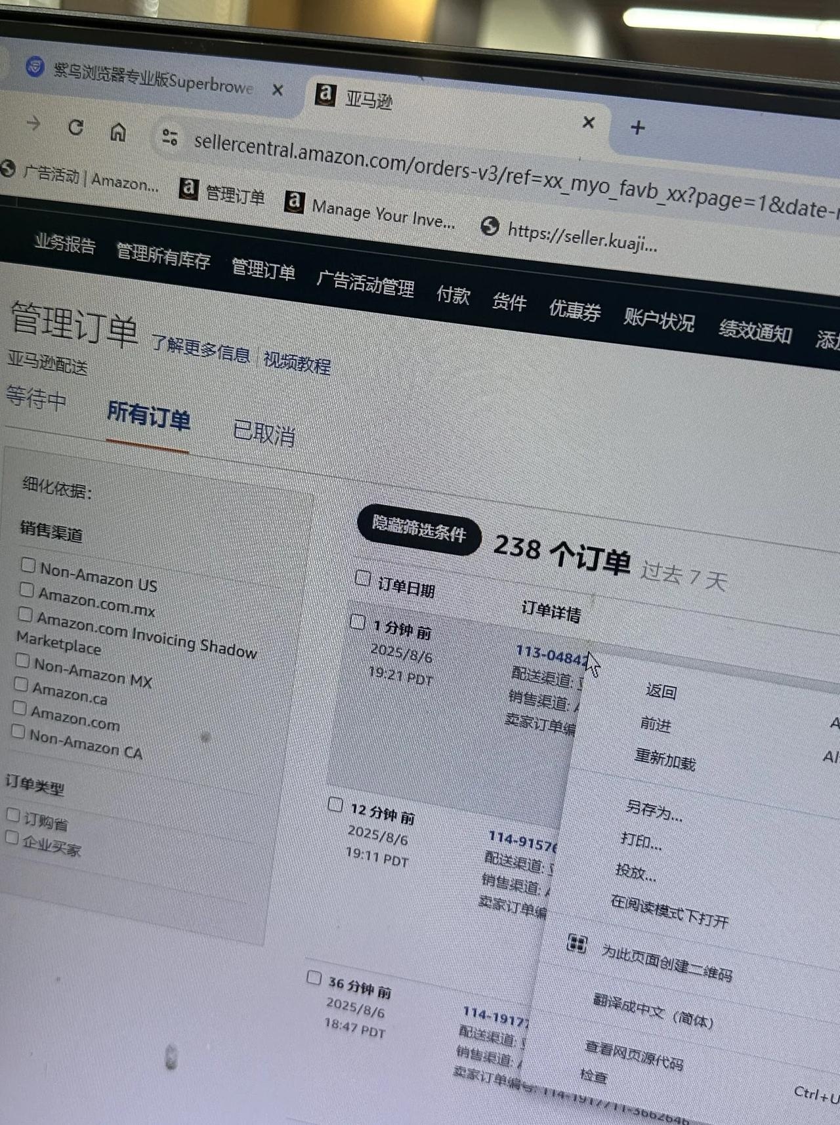Select all orders via 订单日期 header checkbox
The image size is (840, 1125).
(x=363, y=577)
